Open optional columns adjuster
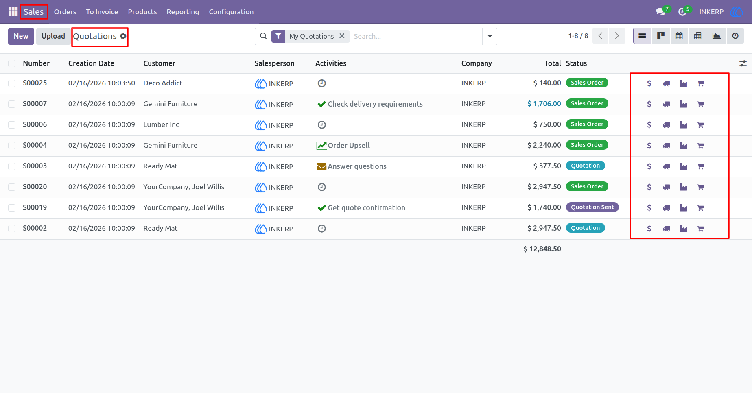The image size is (752, 393). pyautogui.click(x=743, y=63)
